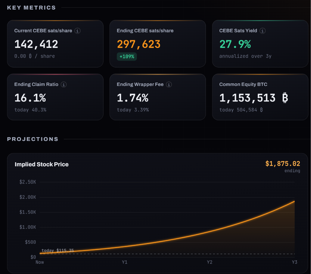Click 'today 3.39%' caption
311x274 pixels.
click(x=133, y=110)
